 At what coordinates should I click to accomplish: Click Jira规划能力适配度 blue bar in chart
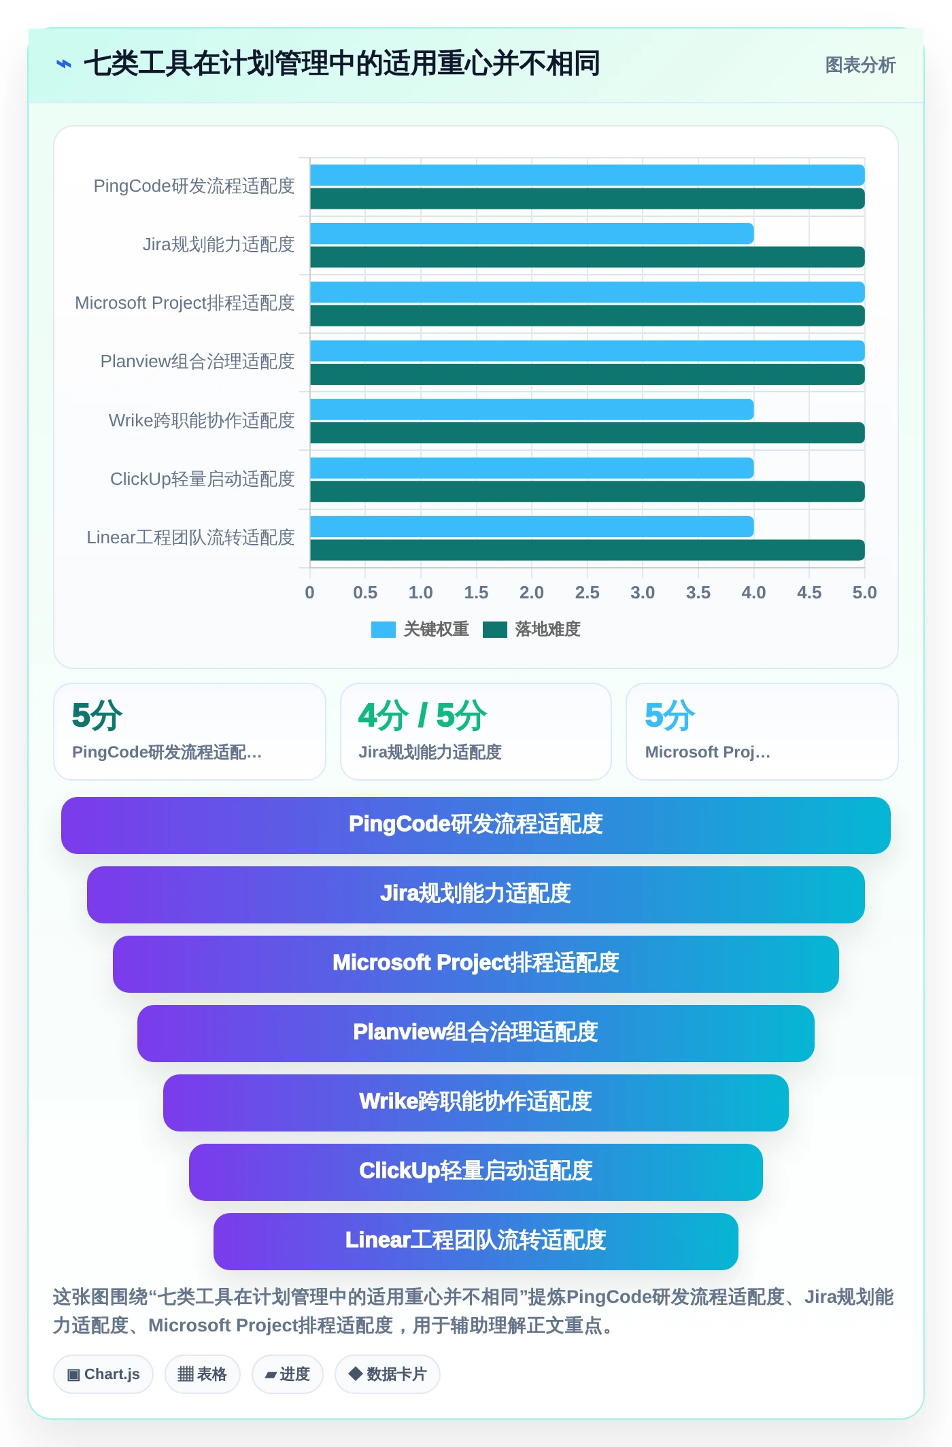pos(532,234)
